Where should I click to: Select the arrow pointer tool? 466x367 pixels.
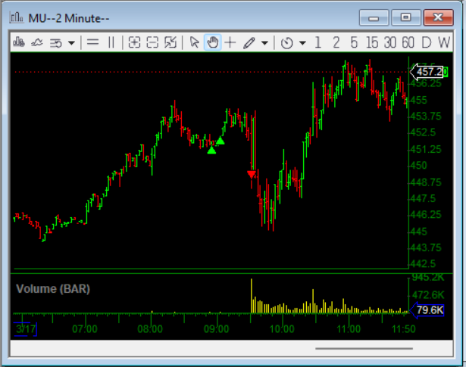click(195, 42)
